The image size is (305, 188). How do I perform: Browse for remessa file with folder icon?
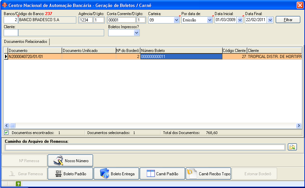coord(292,147)
